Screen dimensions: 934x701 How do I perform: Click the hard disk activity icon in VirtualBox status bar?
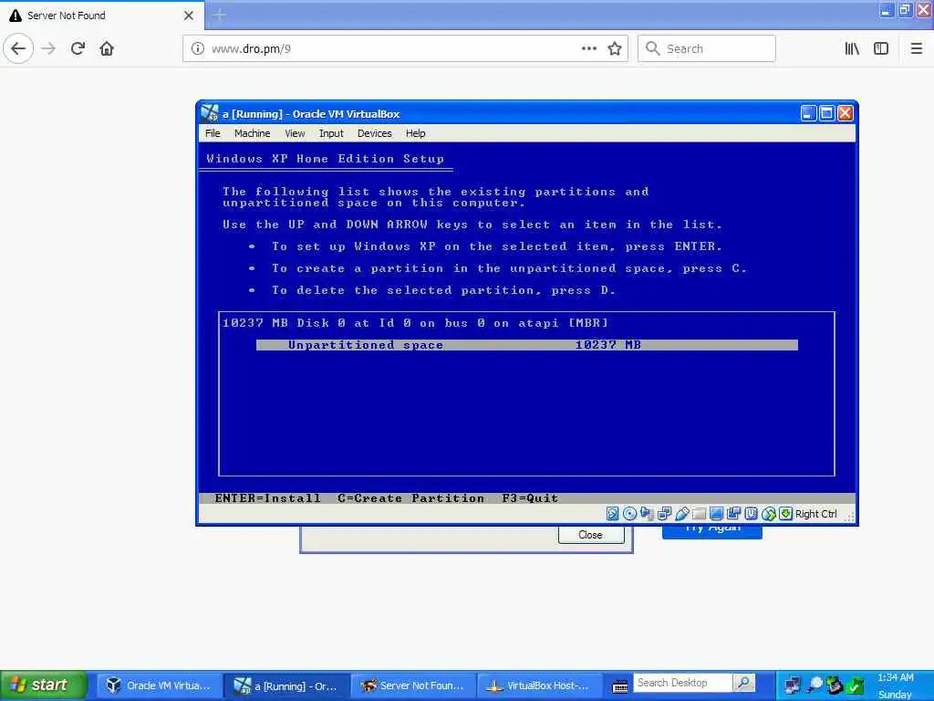[612, 514]
